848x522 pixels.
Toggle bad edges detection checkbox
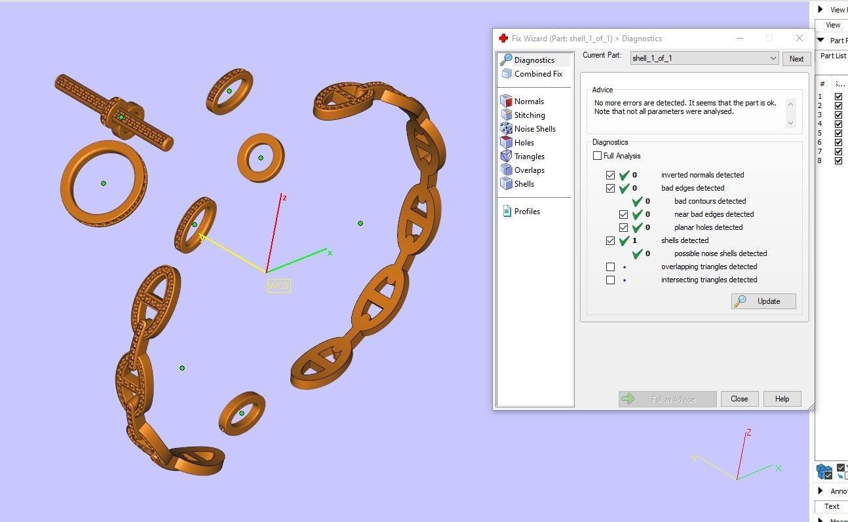[x=611, y=188]
